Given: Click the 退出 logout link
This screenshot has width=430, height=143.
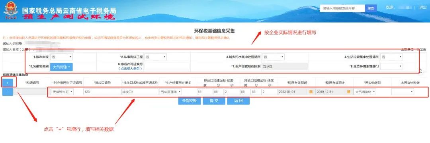Looking at the screenshot, I should 423,8.
